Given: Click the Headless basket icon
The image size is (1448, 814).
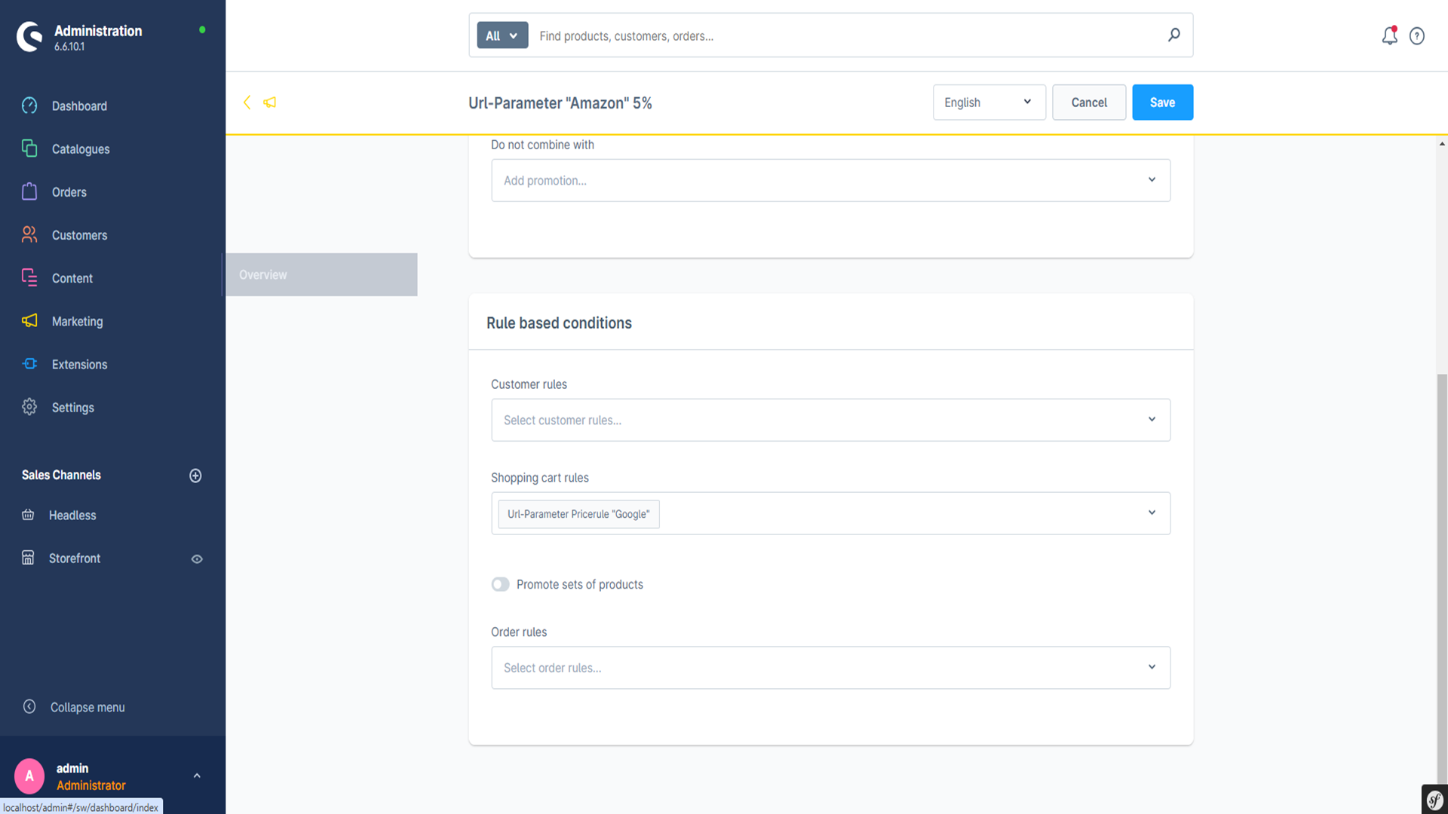Looking at the screenshot, I should pos(28,515).
